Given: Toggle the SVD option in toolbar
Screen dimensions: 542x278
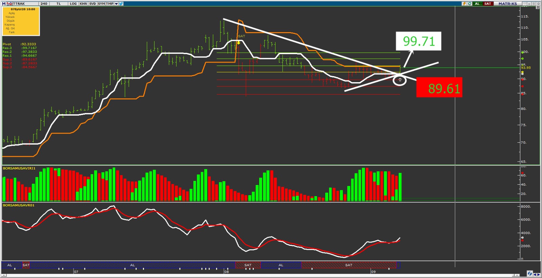Looking at the screenshot, I should tap(92, 4).
